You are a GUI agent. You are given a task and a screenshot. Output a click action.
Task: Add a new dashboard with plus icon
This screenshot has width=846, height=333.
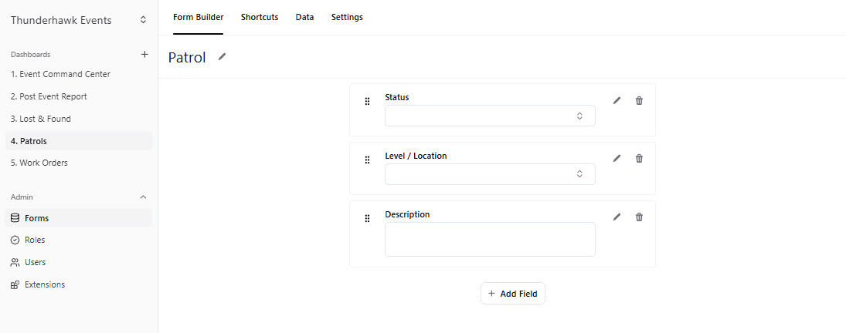tap(144, 55)
